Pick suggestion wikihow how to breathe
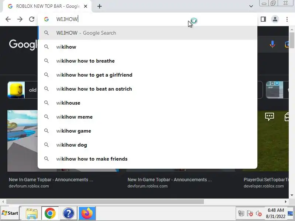 click(147, 61)
